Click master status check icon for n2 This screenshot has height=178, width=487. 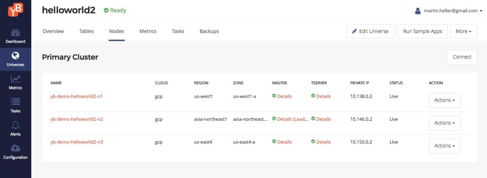click(x=274, y=119)
